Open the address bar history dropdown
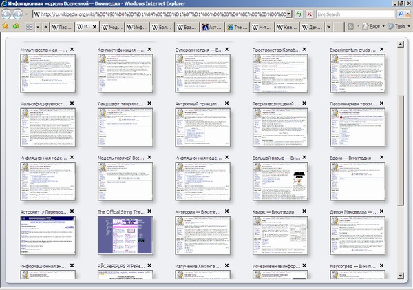 [x=289, y=14]
